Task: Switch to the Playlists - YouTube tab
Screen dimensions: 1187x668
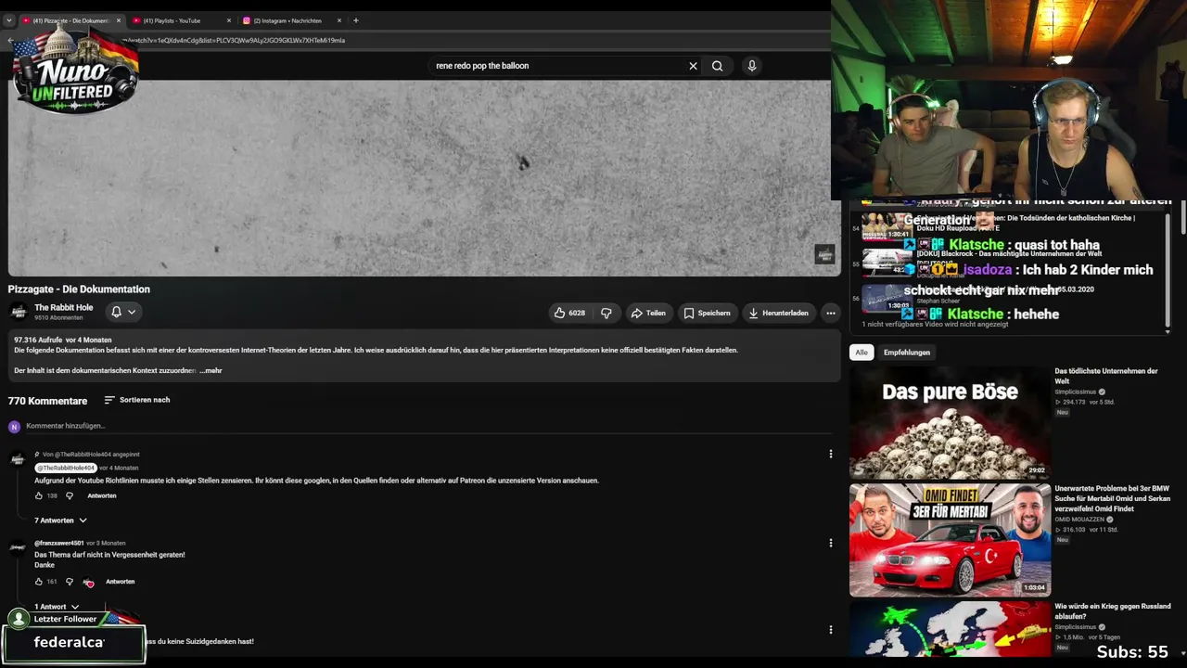Action: click(x=182, y=20)
